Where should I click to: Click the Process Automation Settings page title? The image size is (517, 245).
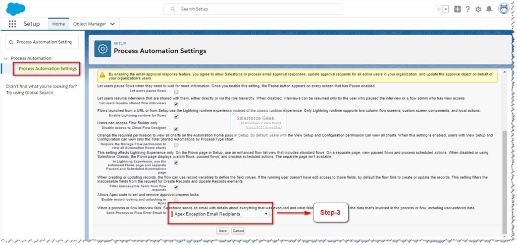pyautogui.click(x=160, y=51)
